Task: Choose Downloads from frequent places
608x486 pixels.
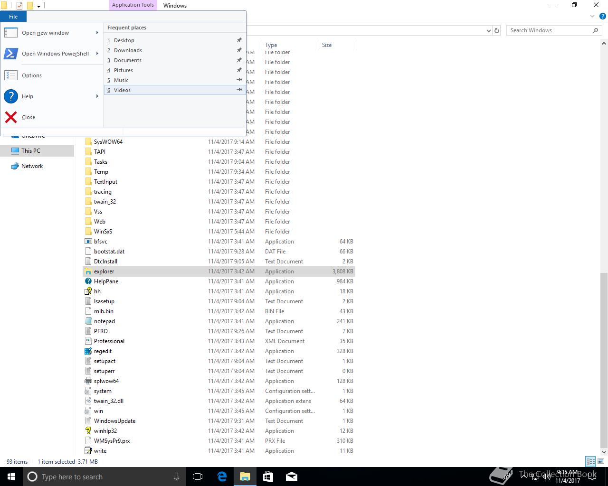Action: (x=128, y=50)
